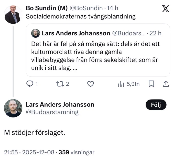This screenshot has height=159, width=174.
Task: Open the Bo Sundin (M) name link
Action: click(47, 8)
